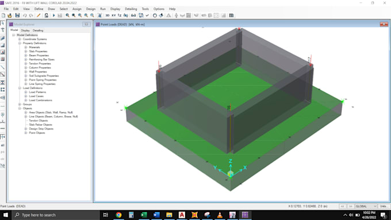Open set display options checkmark icon

tap(147, 16)
